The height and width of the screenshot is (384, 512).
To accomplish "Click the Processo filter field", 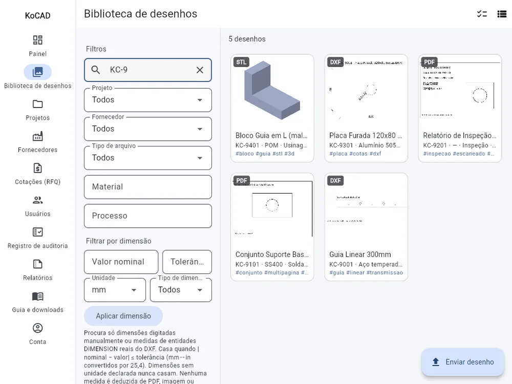I will [148, 216].
